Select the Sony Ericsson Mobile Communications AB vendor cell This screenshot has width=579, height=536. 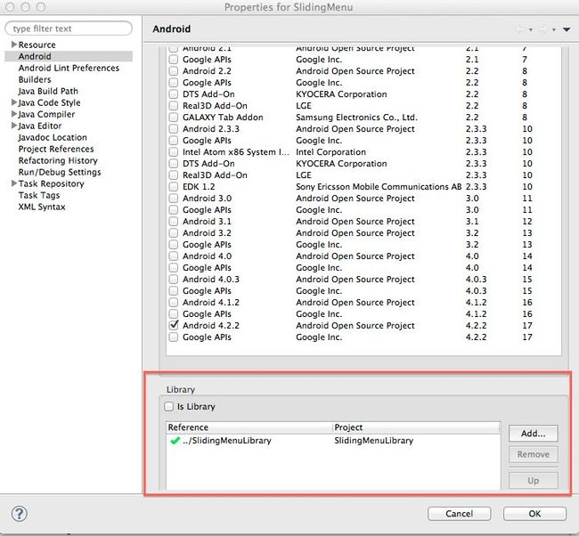tap(379, 187)
